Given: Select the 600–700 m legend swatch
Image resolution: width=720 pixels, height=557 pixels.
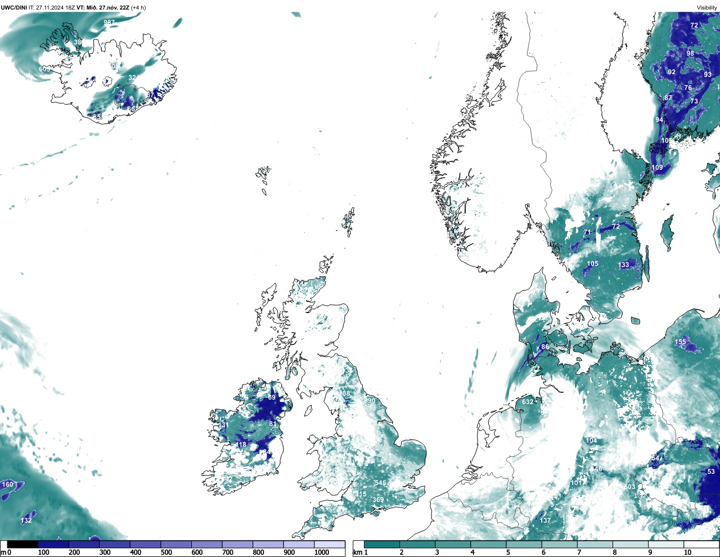Looking at the screenshot, I should [x=206, y=544].
